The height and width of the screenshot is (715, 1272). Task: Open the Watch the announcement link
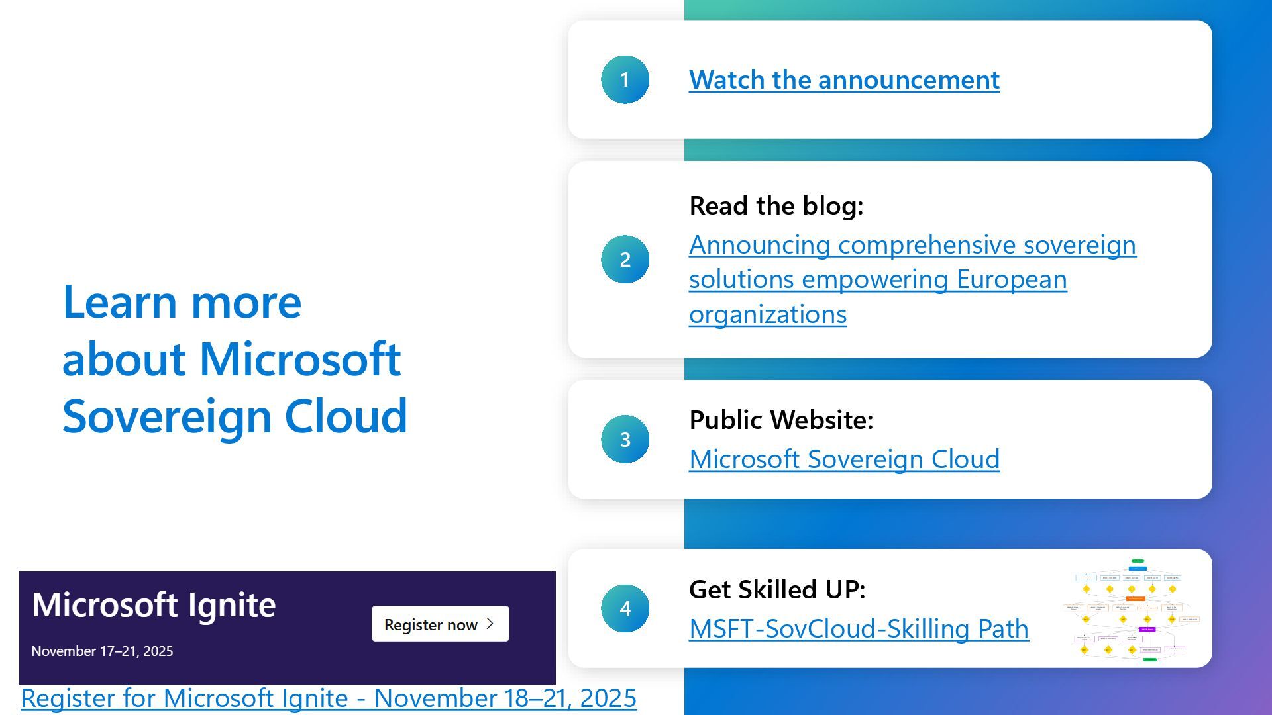click(844, 80)
